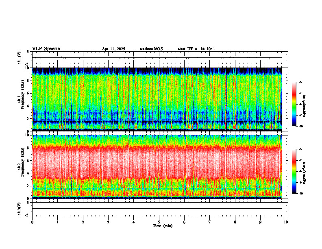The width and height of the screenshot is (322, 249).
Task: Click the "8" kHz tick on ch.2 frequency axis
Action: [x=28, y=148]
